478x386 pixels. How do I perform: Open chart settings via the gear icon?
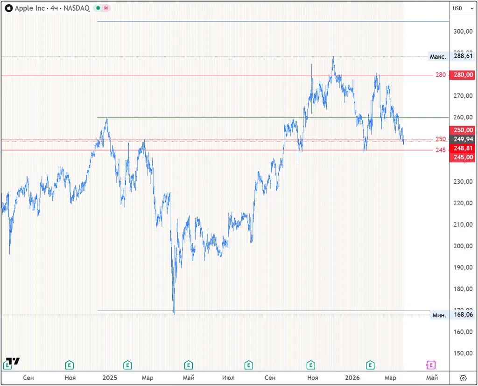tap(463, 378)
